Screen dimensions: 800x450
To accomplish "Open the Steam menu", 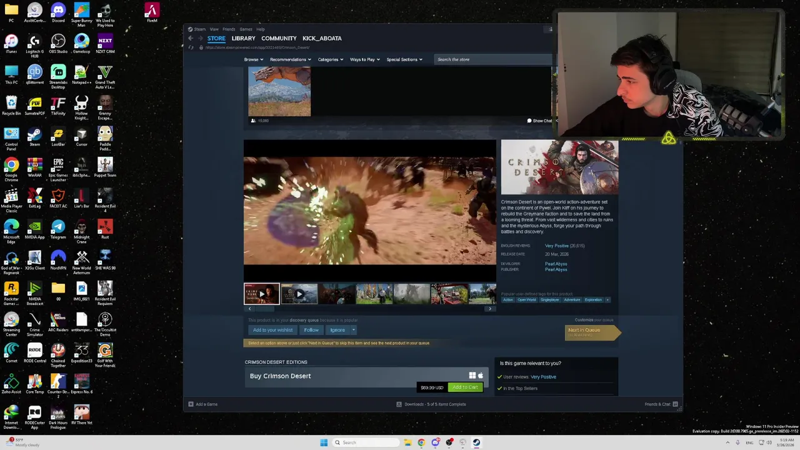I will tap(199, 29).
